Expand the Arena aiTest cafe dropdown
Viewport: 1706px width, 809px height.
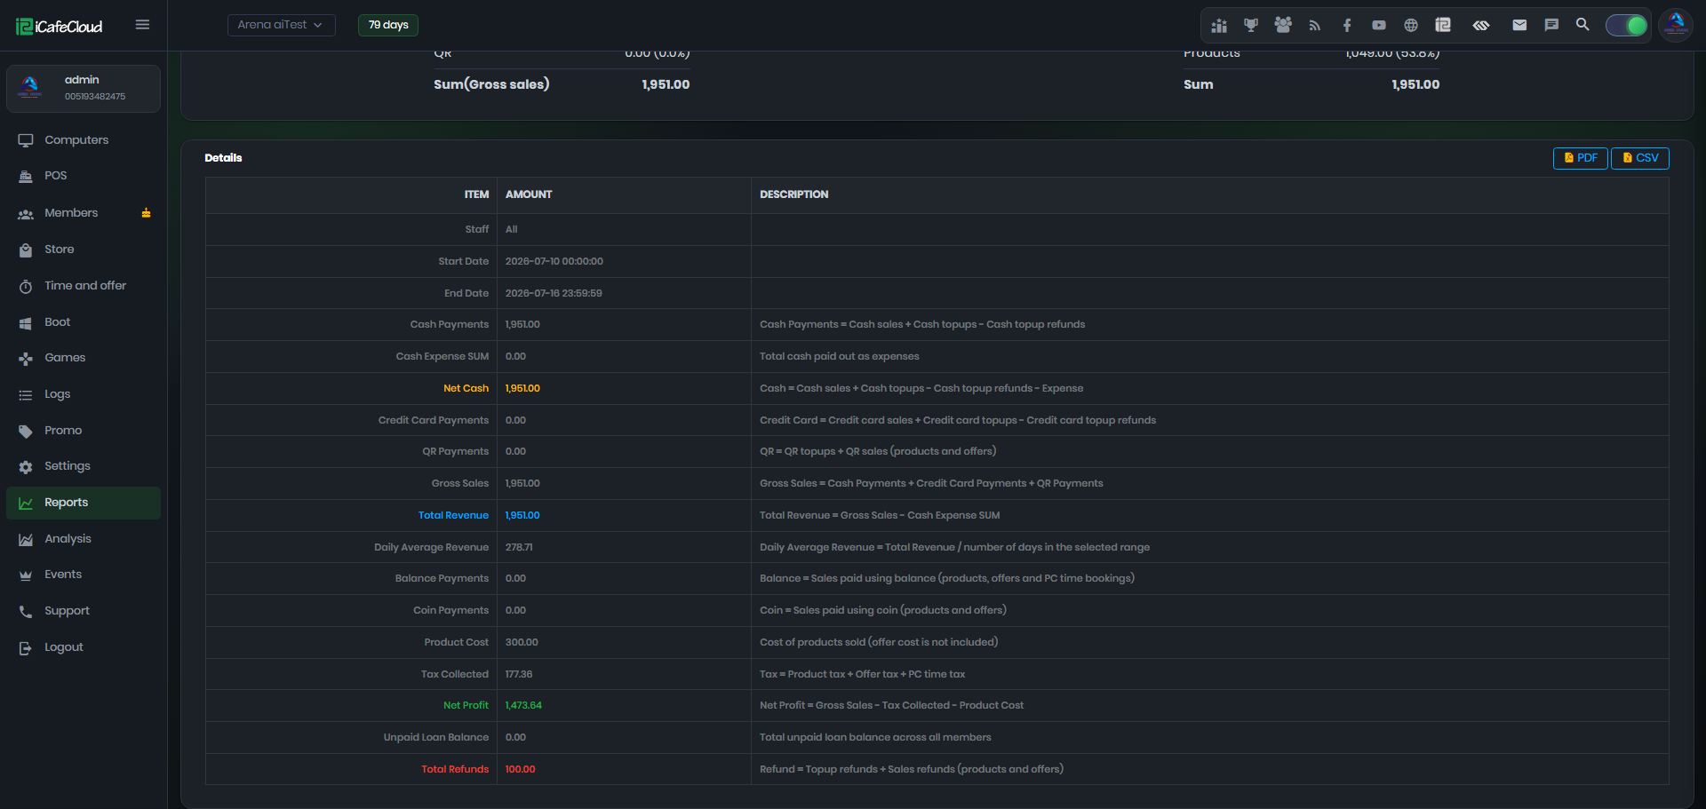[281, 25]
